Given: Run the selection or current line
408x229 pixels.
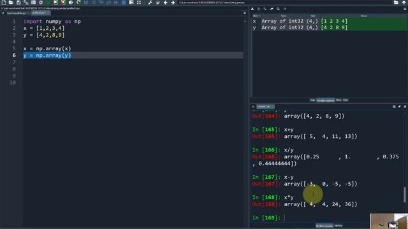Looking at the screenshot, I should click(x=71, y=3).
